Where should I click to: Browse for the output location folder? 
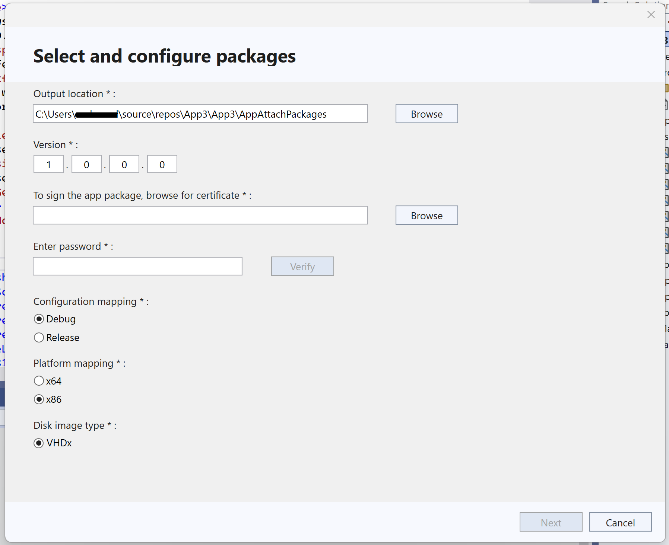click(426, 114)
